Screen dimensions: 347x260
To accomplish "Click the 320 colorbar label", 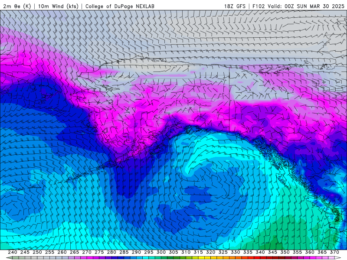I will click(211, 252).
